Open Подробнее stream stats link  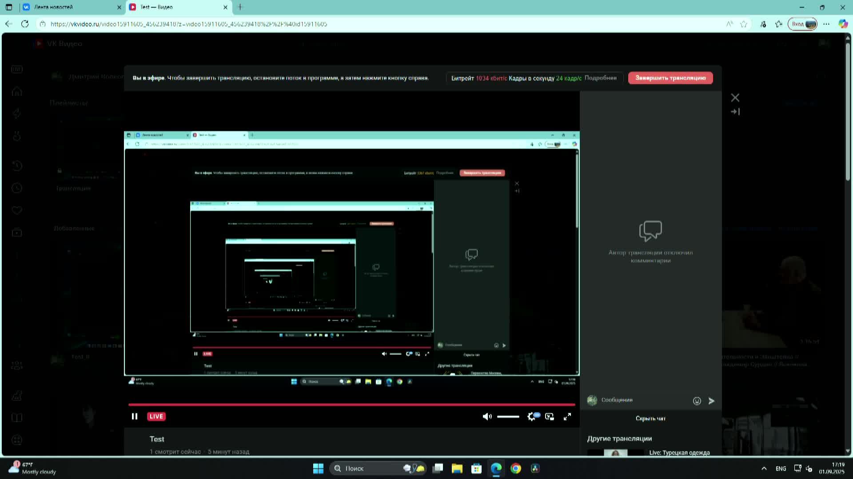click(600, 78)
